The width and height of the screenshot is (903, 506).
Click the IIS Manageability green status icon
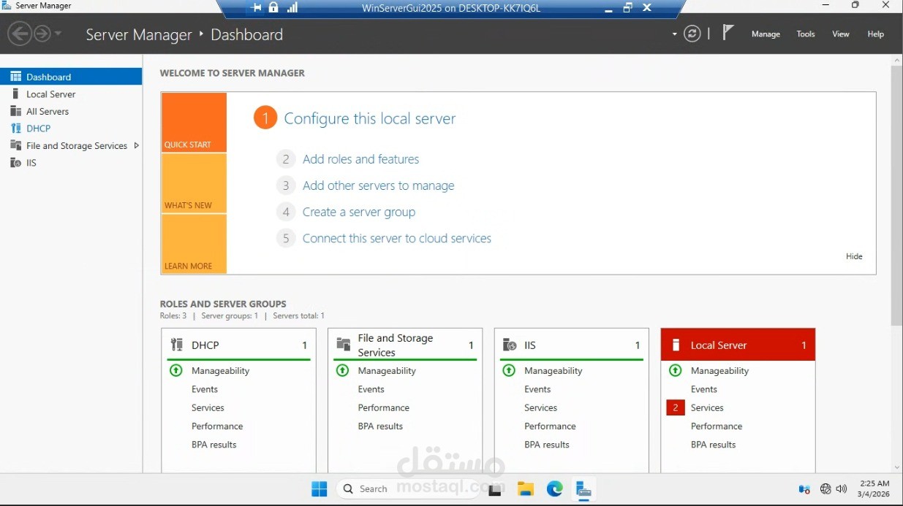pyautogui.click(x=509, y=370)
